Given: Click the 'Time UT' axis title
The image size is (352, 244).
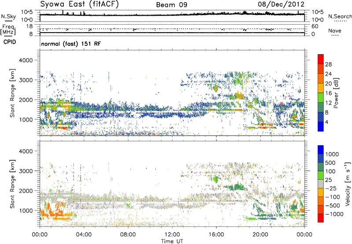Looking at the screenshot, I should [172, 241].
